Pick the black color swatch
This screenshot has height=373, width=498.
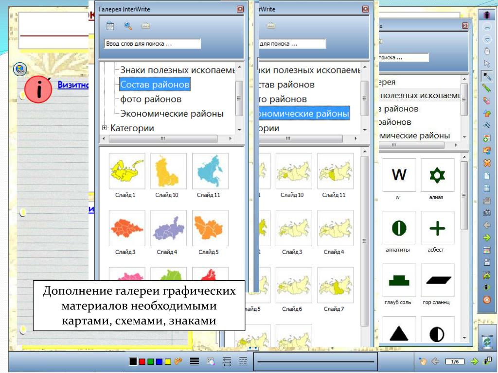[x=133, y=361]
